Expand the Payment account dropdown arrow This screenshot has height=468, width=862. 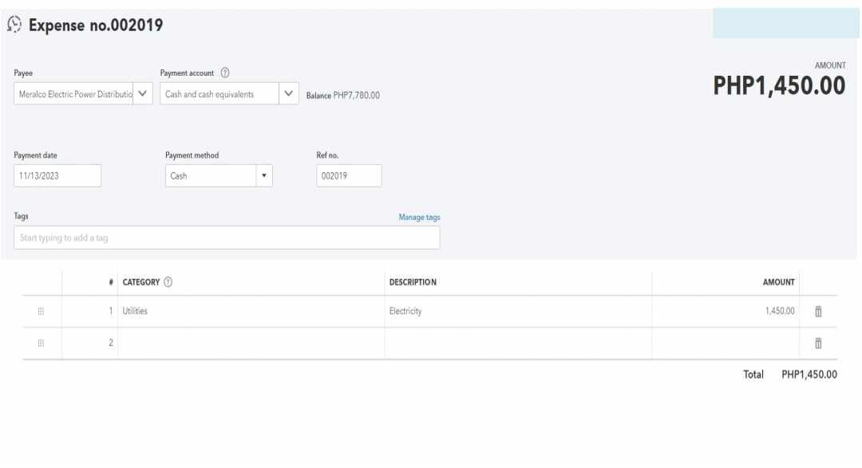coord(289,93)
